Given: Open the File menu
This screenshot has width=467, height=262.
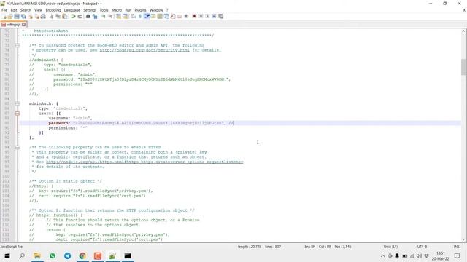Looking at the screenshot, I should tap(4, 10).
